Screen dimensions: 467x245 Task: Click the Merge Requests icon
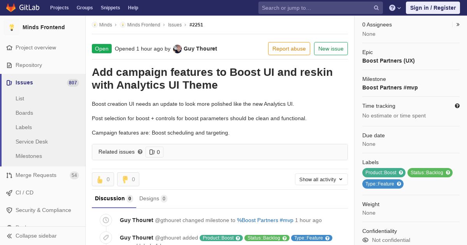coord(9,175)
